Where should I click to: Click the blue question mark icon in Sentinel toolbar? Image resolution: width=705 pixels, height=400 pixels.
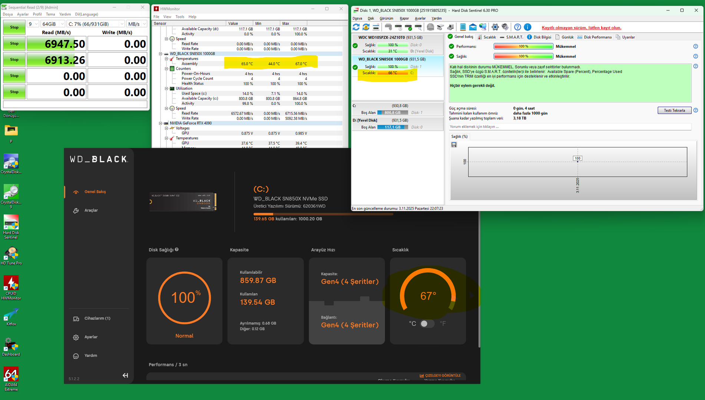pos(518,27)
